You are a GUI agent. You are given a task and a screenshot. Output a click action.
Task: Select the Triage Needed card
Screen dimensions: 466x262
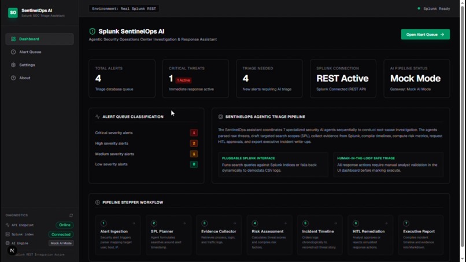tap(269, 79)
